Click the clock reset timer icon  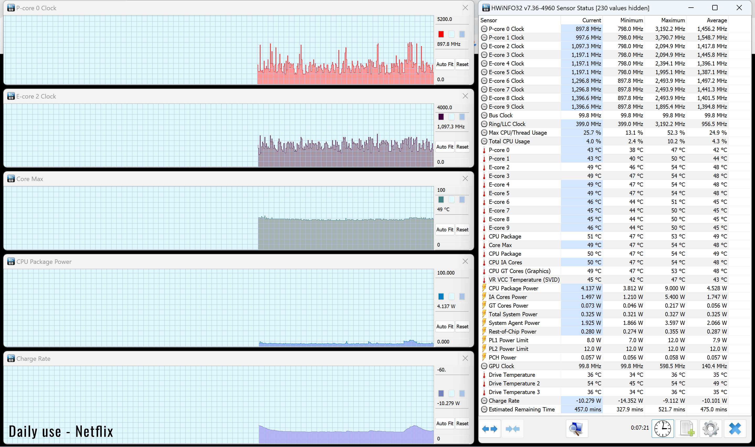pyautogui.click(x=662, y=429)
